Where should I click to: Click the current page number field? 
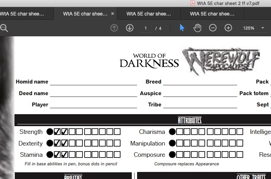pos(147,28)
